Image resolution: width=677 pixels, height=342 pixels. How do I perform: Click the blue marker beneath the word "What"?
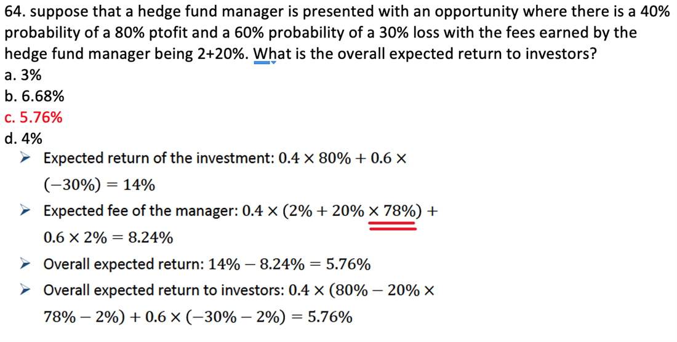(x=266, y=62)
